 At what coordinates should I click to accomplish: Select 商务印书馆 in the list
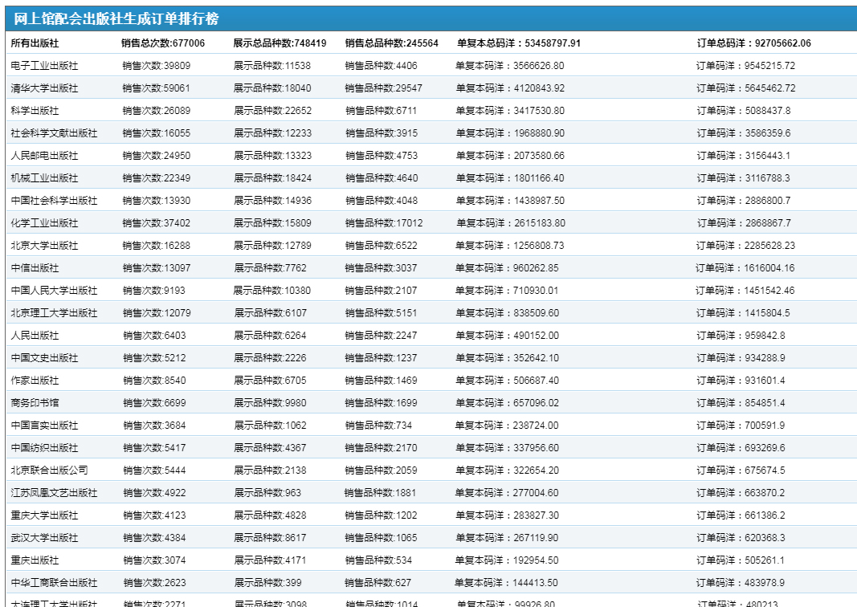tap(35, 403)
